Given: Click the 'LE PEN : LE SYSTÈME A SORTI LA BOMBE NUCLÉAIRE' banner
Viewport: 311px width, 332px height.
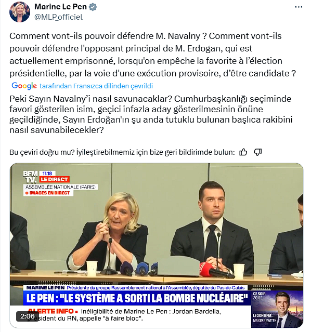Looking at the screenshot, I should click(x=137, y=298).
